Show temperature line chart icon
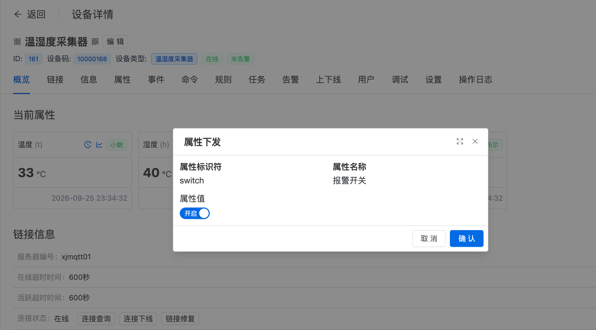This screenshot has width=596, height=330. click(x=99, y=145)
